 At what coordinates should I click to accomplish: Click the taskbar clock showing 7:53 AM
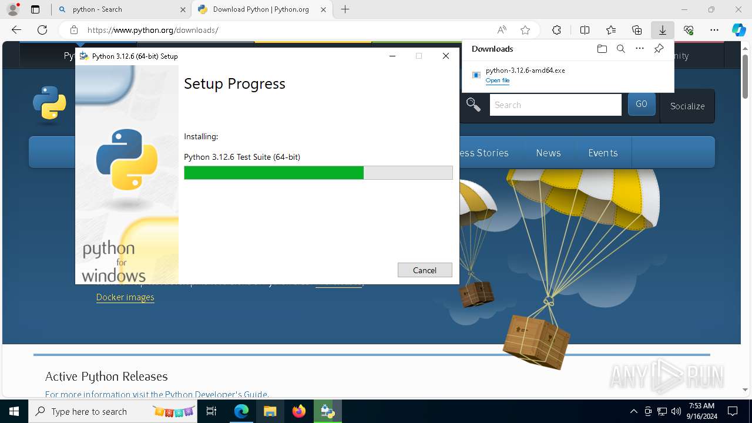[x=701, y=411]
